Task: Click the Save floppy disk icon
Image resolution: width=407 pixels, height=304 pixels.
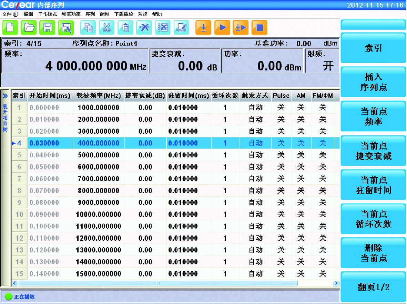Action: point(47,28)
